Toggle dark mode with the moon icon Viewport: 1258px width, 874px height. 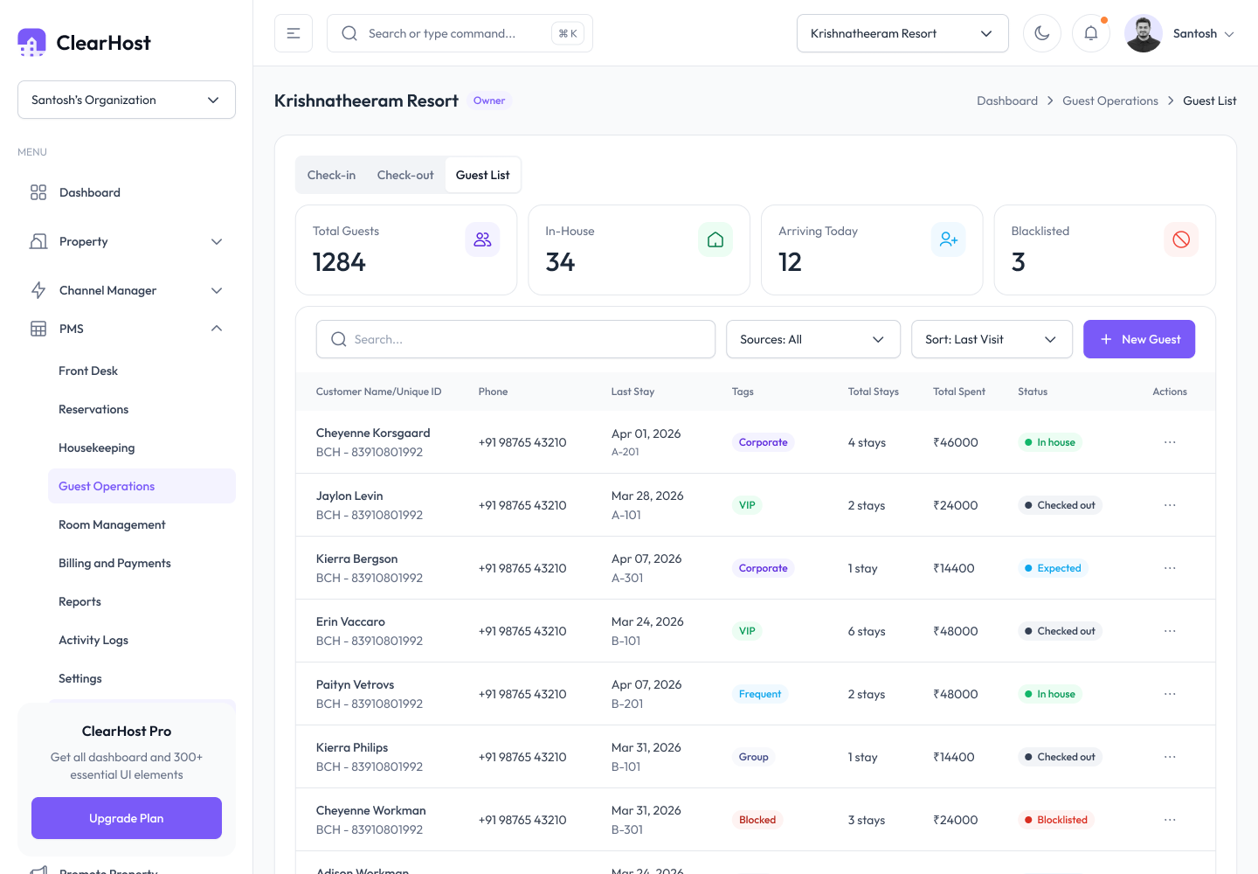click(x=1042, y=33)
